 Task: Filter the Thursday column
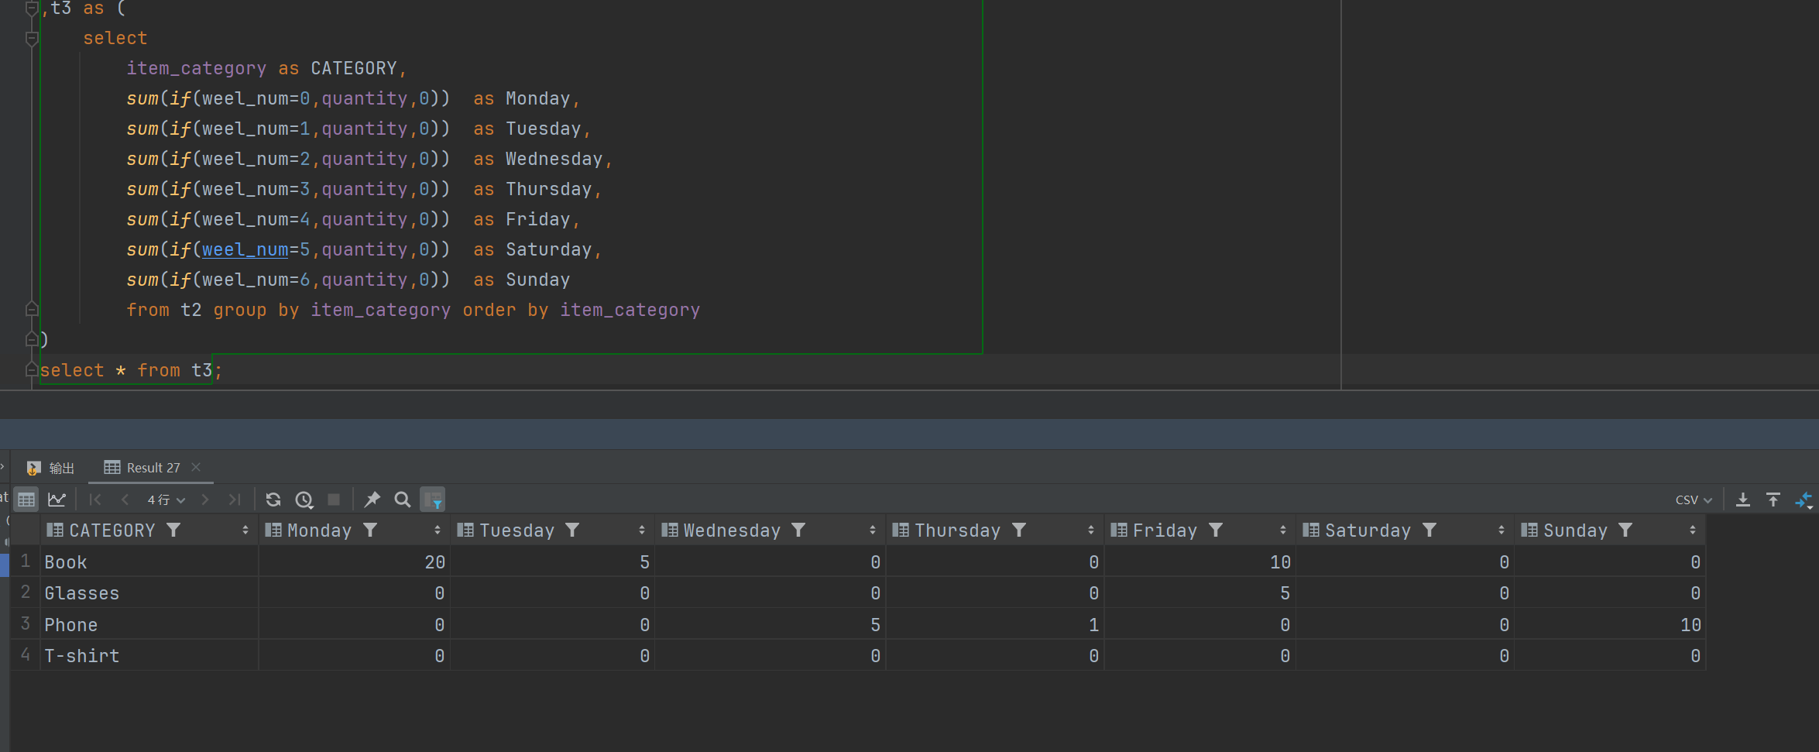(x=1019, y=531)
